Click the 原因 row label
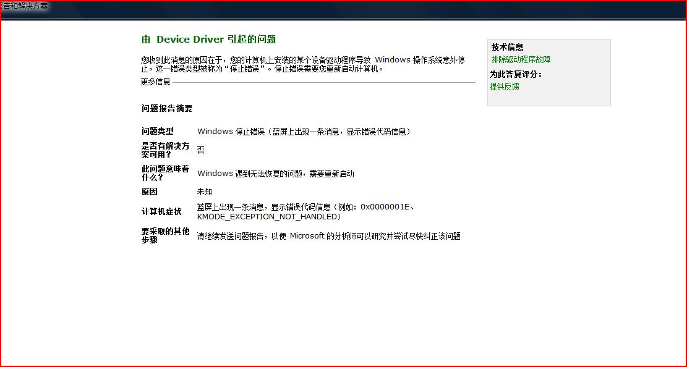This screenshot has height=367, width=687. tap(150, 192)
